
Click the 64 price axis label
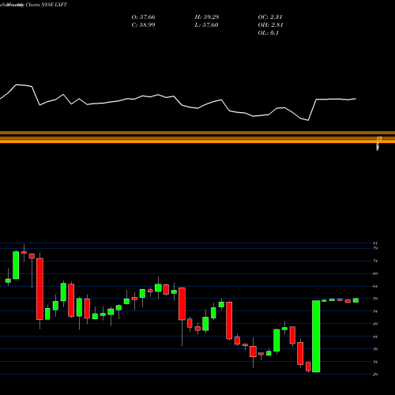[x=375, y=286]
